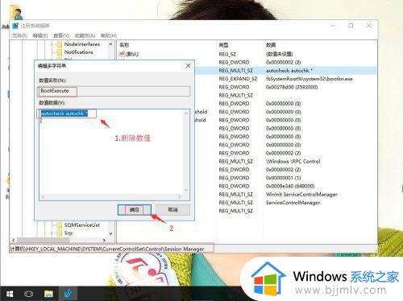Open File Explorer from taskbar
The image size is (403, 301).
pyautogui.click(x=48, y=294)
